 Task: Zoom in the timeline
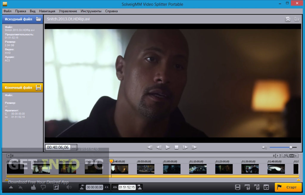pyautogui.click(x=287, y=156)
